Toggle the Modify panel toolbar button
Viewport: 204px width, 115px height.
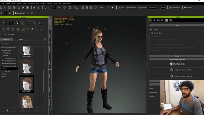click(152, 8)
